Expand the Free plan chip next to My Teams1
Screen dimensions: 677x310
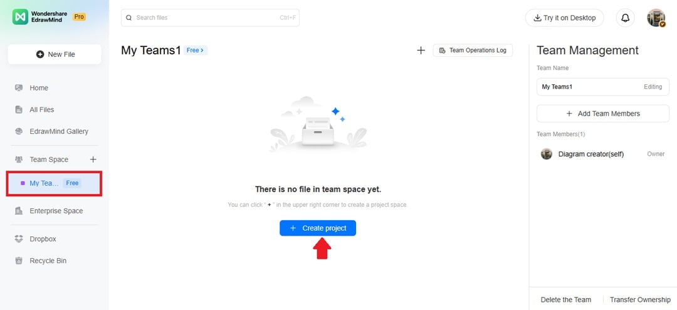pos(196,51)
